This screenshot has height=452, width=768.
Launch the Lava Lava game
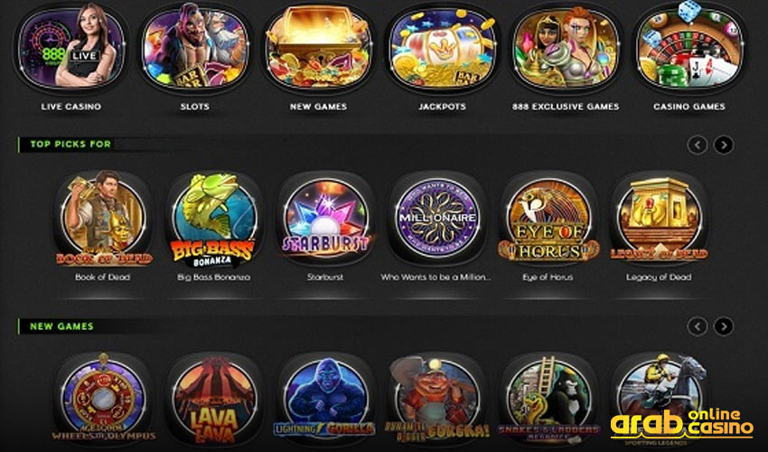coord(214,399)
